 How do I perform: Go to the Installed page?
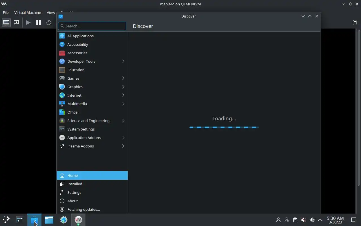click(92, 184)
